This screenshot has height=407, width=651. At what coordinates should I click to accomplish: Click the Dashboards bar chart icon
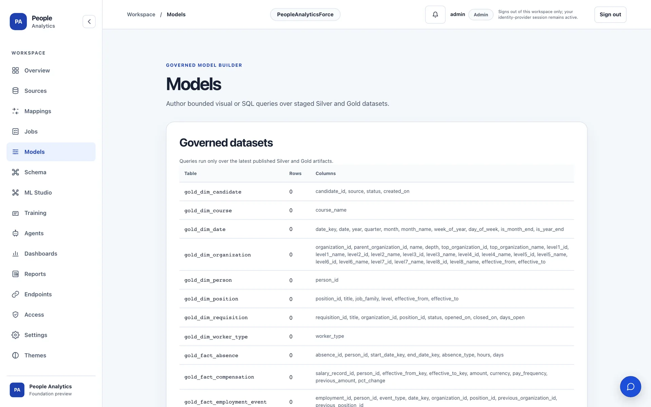click(15, 254)
